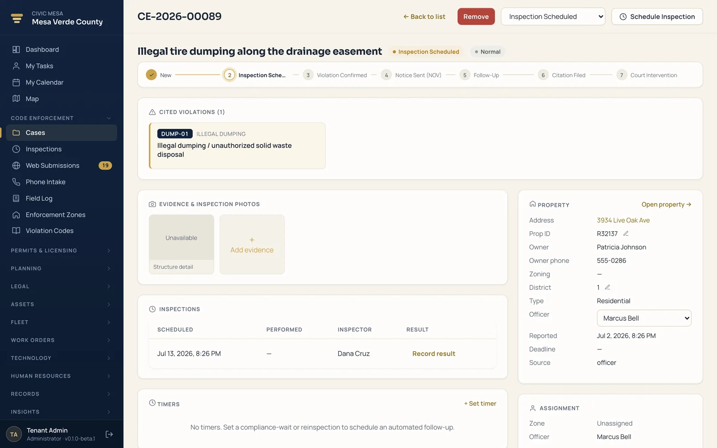Click the Inspection Scheduled status badge

click(x=425, y=52)
